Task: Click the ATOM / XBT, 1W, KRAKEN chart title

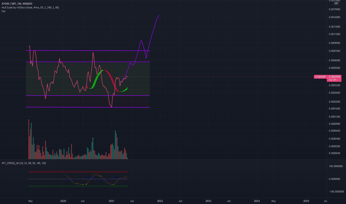Action: 17,4
